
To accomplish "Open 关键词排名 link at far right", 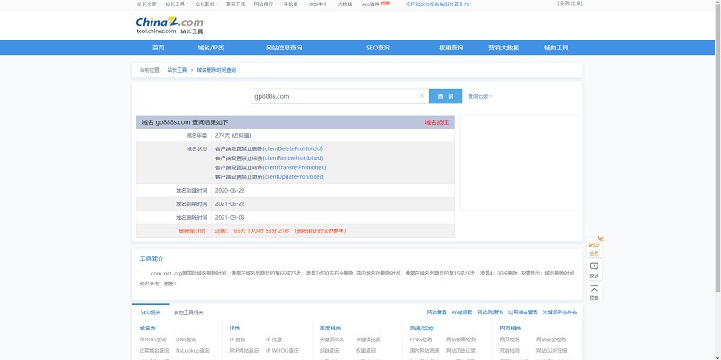I will click(560, 311).
